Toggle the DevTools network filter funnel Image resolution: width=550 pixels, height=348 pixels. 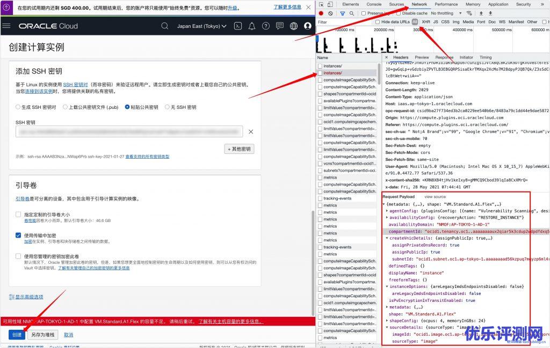tap(343, 13)
